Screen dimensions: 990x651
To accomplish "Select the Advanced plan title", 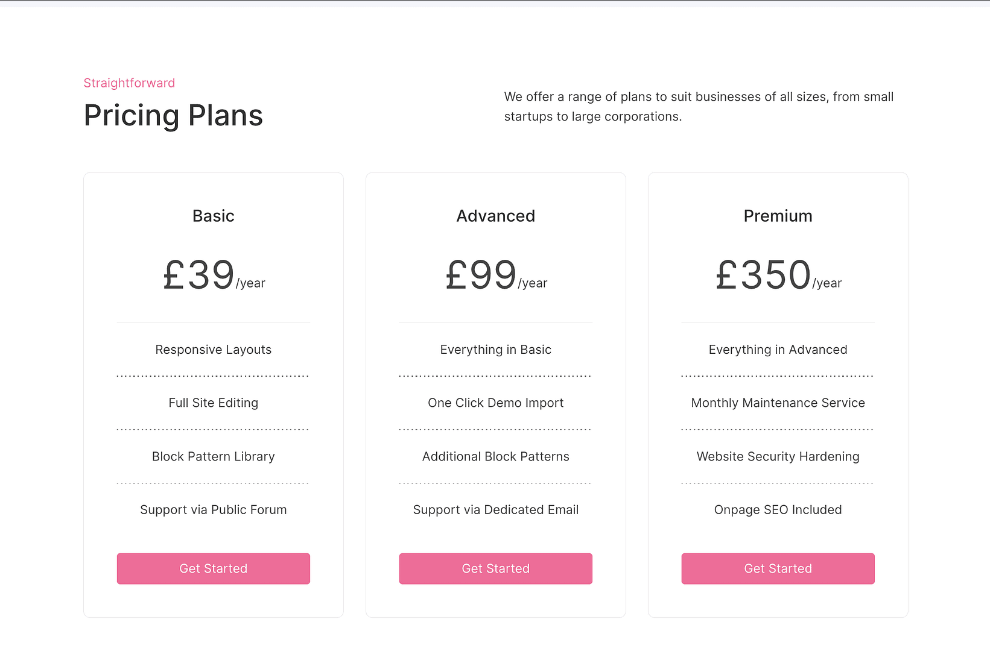I will tap(496, 216).
